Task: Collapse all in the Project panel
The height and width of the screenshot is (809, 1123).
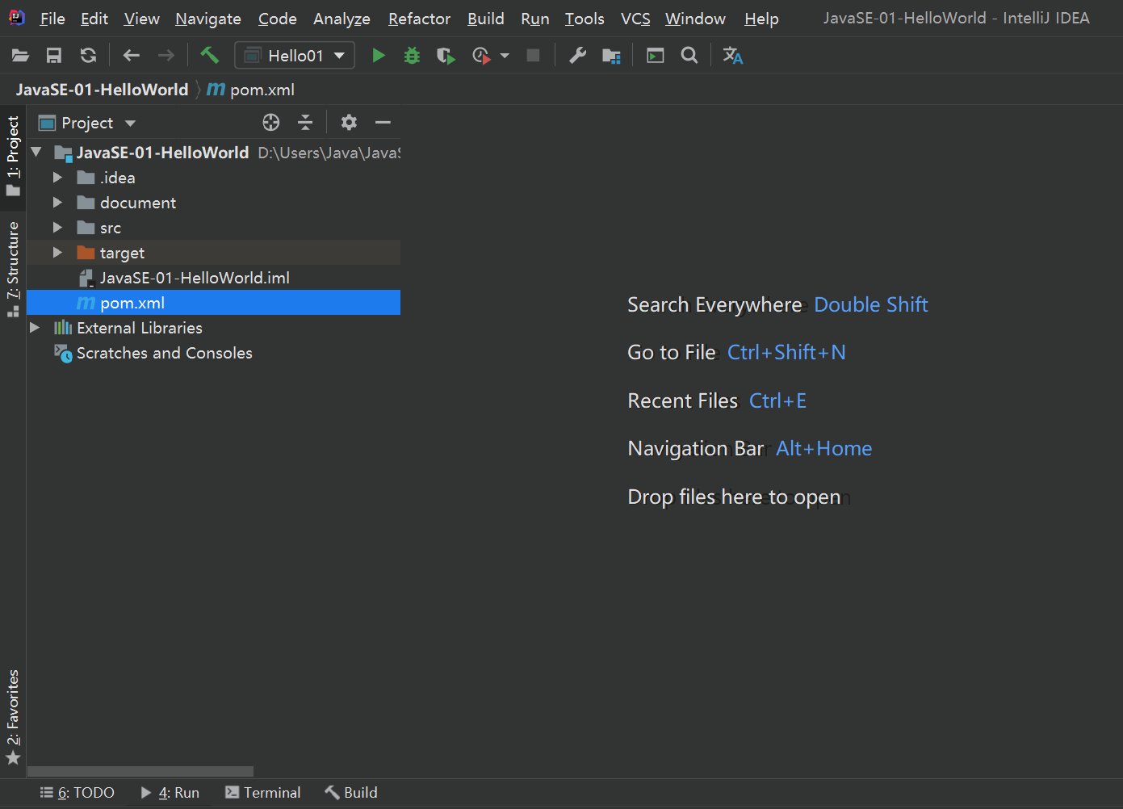Action: [x=305, y=123]
